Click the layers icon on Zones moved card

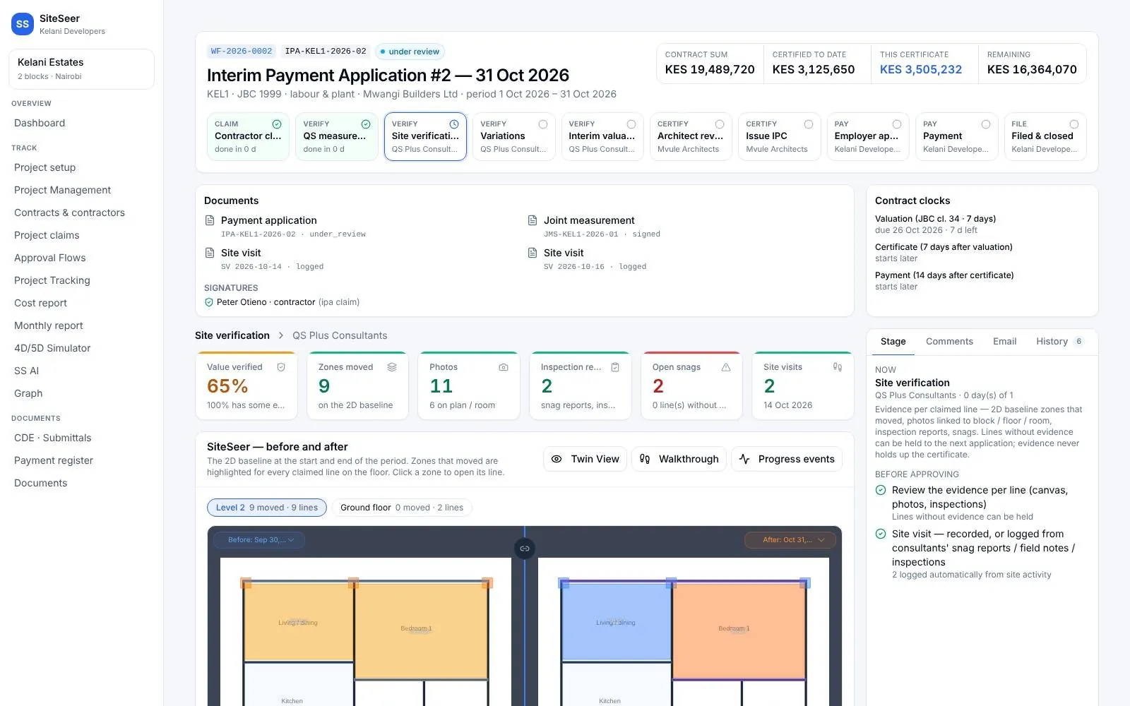point(392,367)
